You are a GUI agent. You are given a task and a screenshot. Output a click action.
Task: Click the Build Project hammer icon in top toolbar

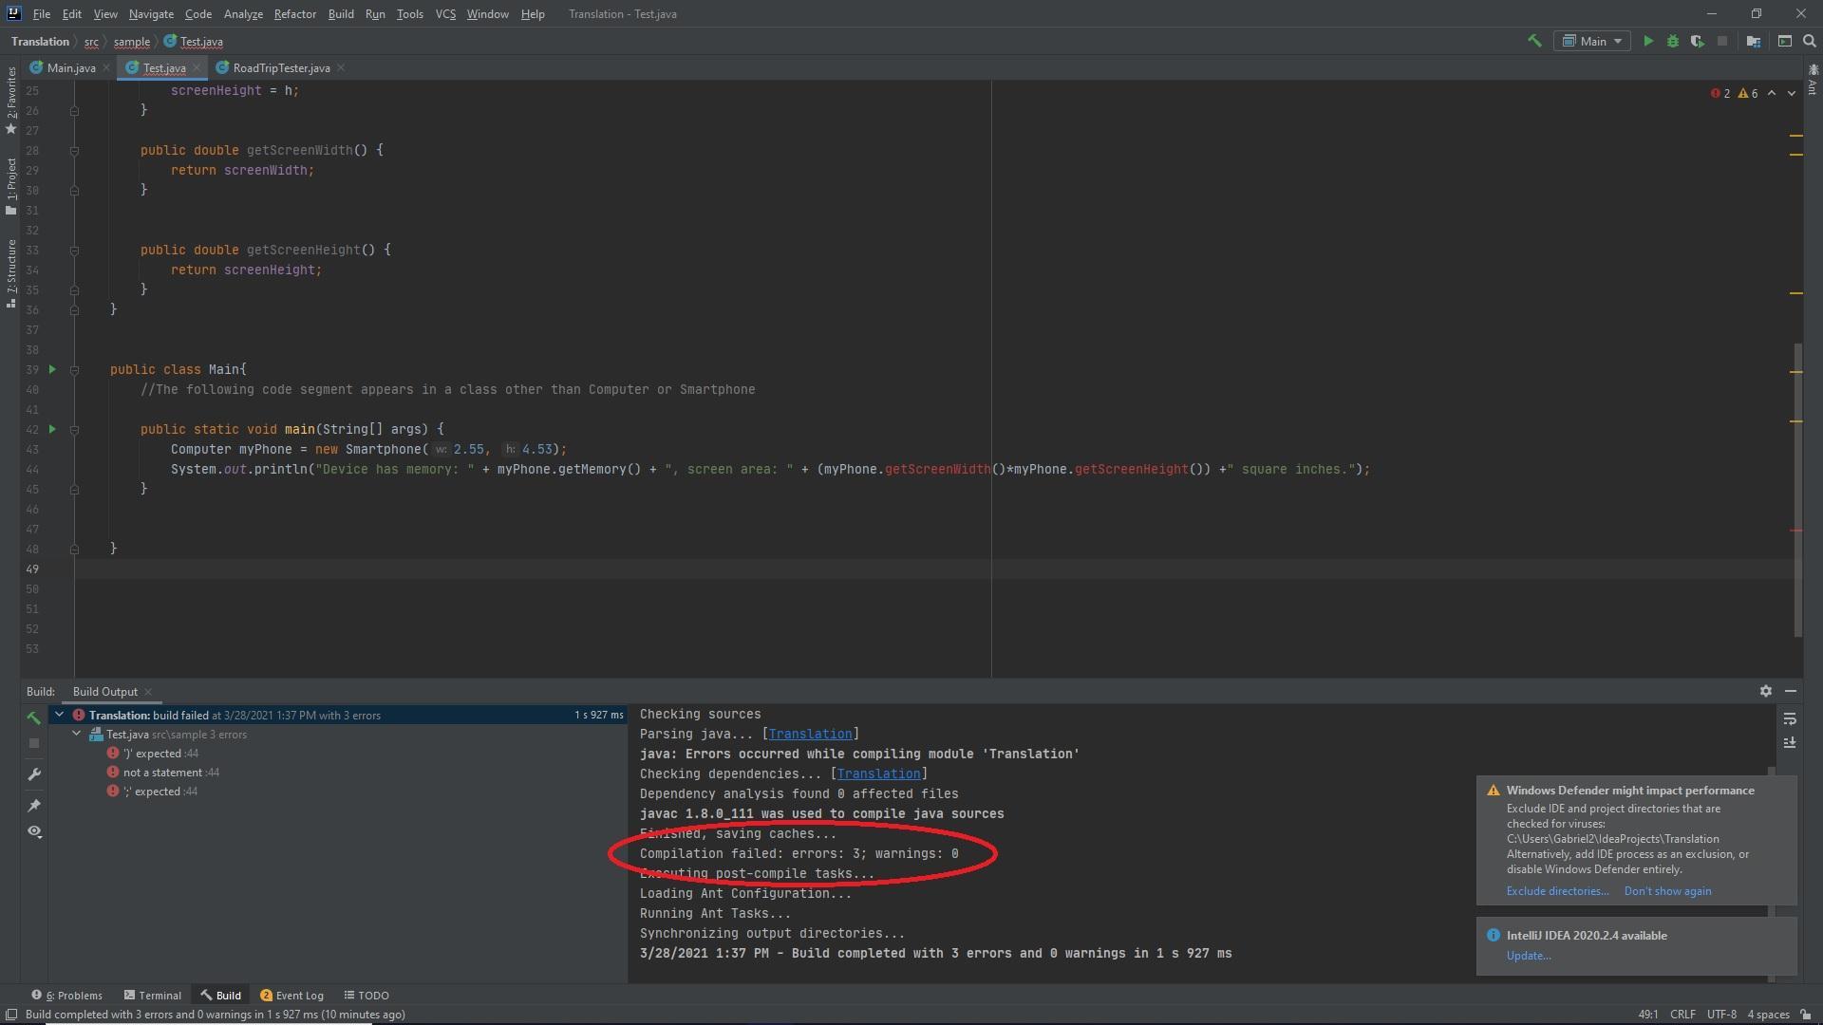pos(1533,41)
